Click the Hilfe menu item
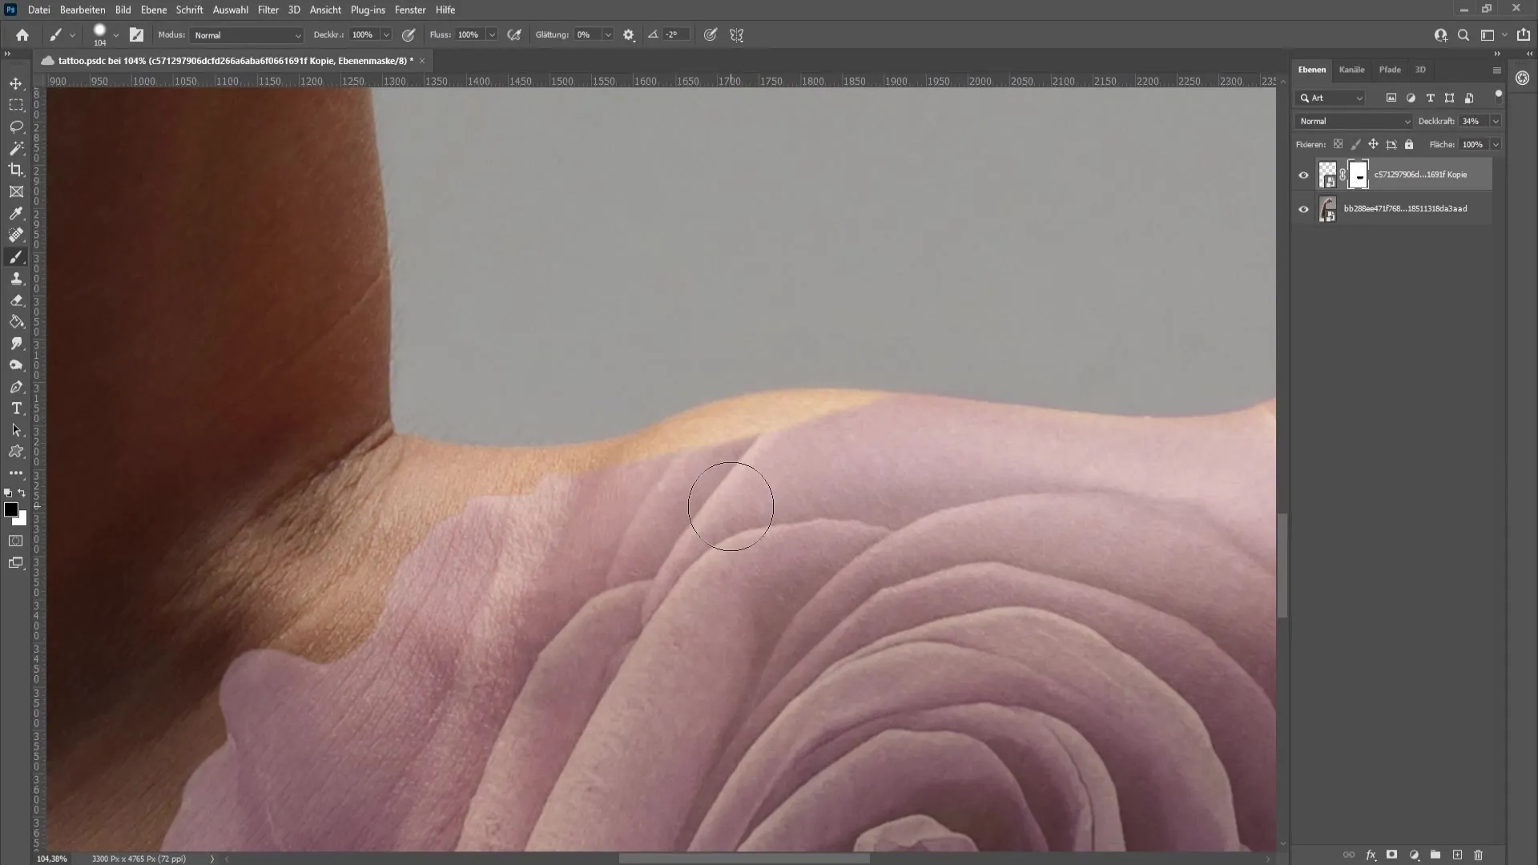Viewport: 1538px width, 865px height. pos(445,10)
